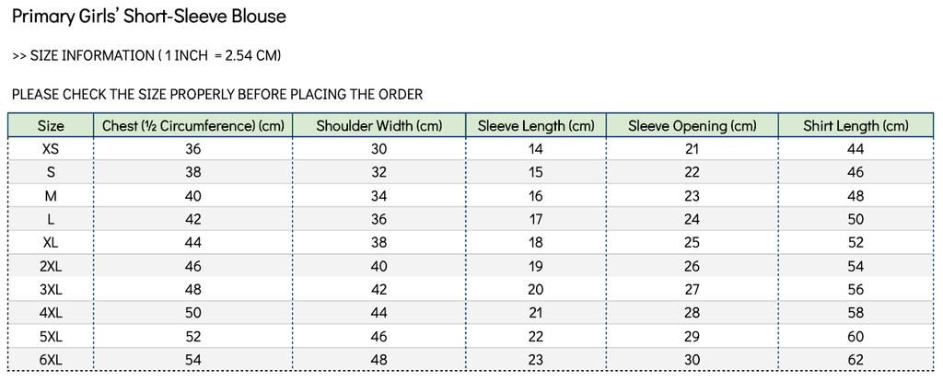Select shoulder width 36 in the L row

tap(379, 219)
